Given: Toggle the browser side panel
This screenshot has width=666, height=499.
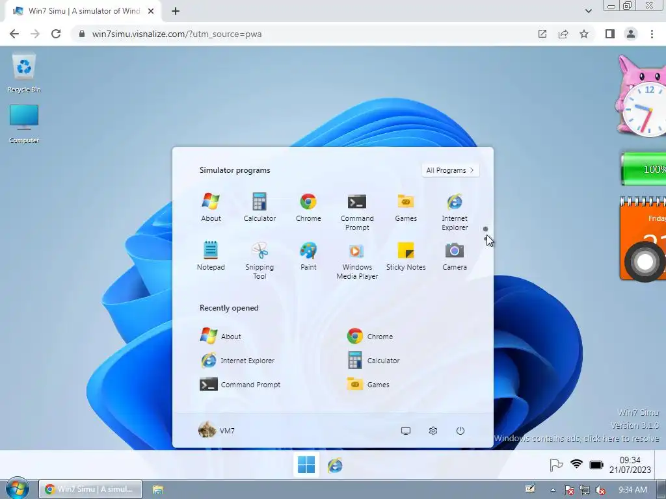Looking at the screenshot, I should click(610, 34).
